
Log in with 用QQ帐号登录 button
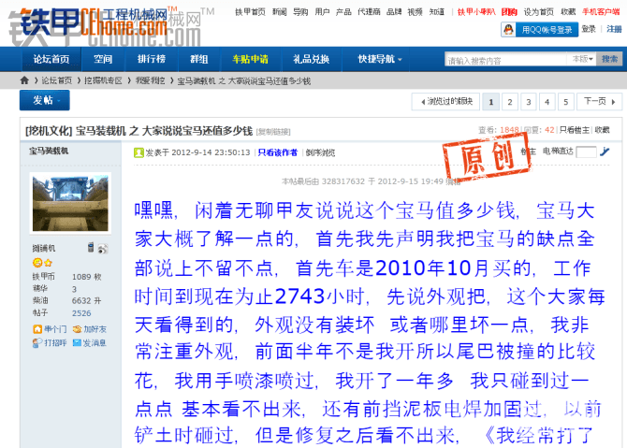click(x=539, y=30)
